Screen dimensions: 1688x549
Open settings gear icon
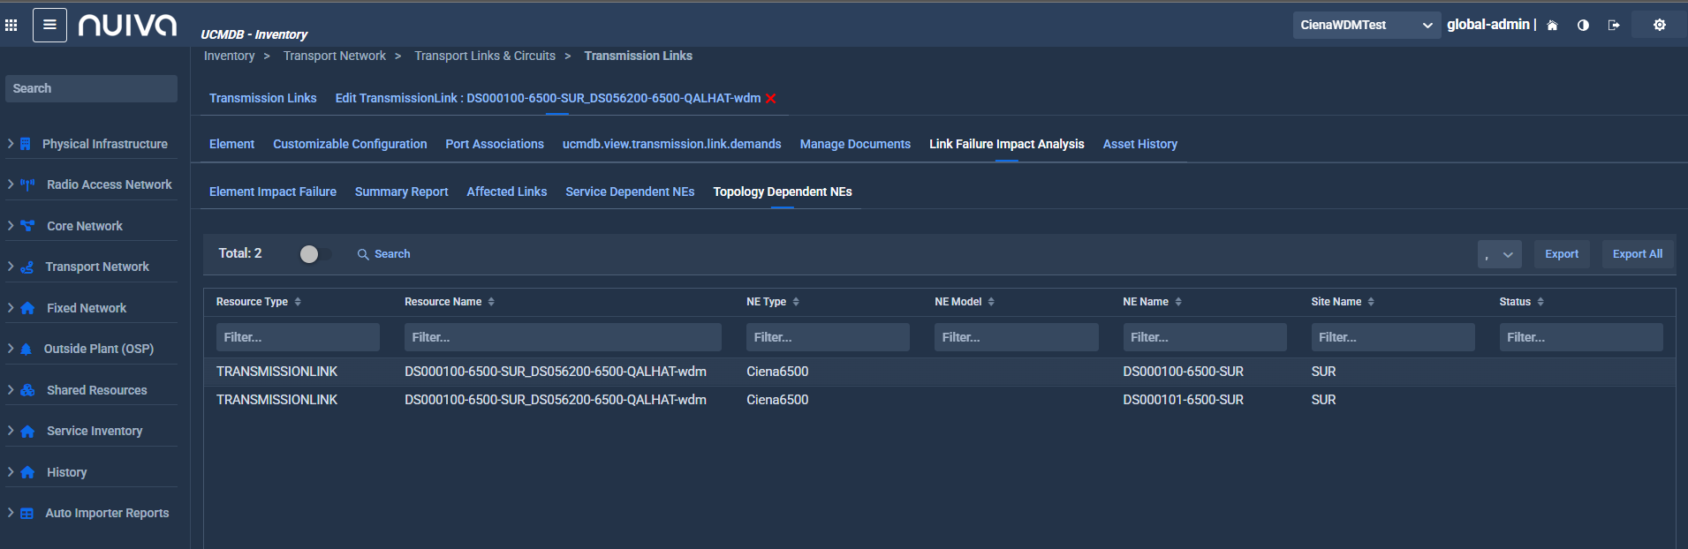(x=1660, y=25)
